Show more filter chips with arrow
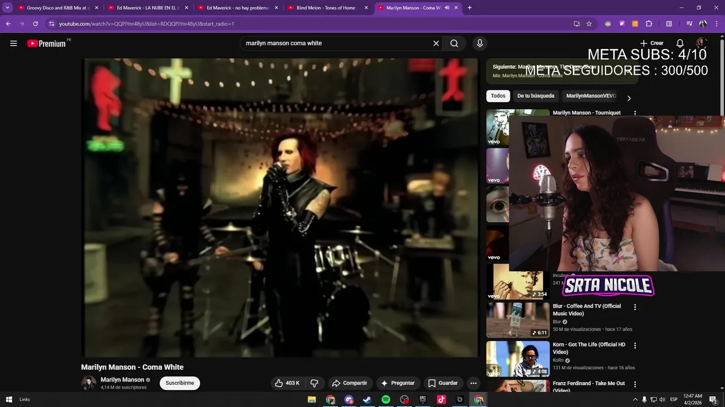The width and height of the screenshot is (725, 407). pyautogui.click(x=629, y=98)
